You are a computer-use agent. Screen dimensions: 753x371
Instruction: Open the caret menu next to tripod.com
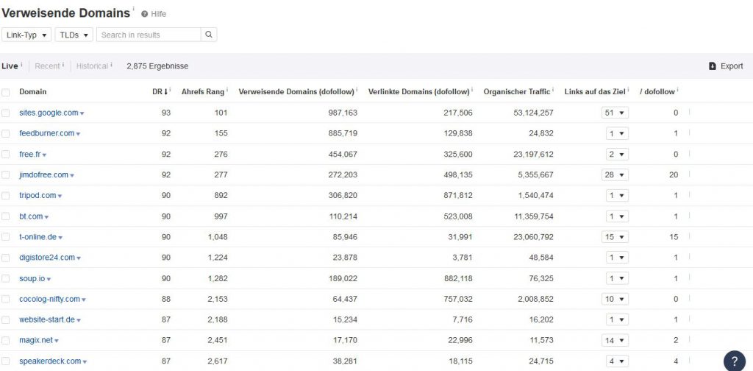60,196
